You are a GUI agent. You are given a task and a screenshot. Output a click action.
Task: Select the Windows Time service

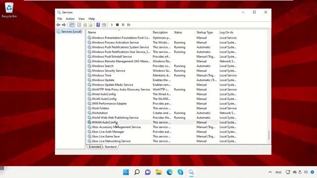162,75
